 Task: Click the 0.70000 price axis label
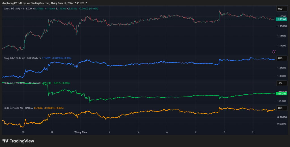tap(282, 117)
